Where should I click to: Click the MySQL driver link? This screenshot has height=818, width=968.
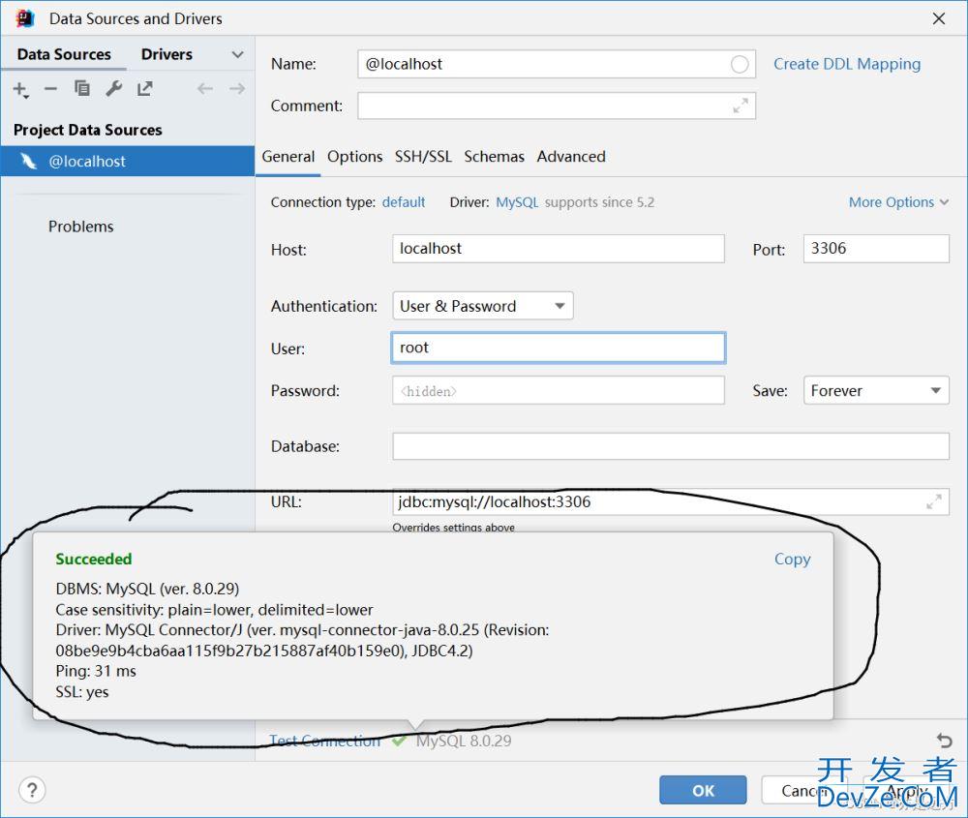517,202
